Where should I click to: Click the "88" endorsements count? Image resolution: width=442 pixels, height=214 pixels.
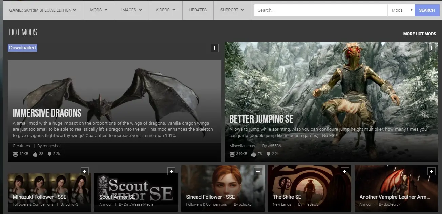coord(41,154)
